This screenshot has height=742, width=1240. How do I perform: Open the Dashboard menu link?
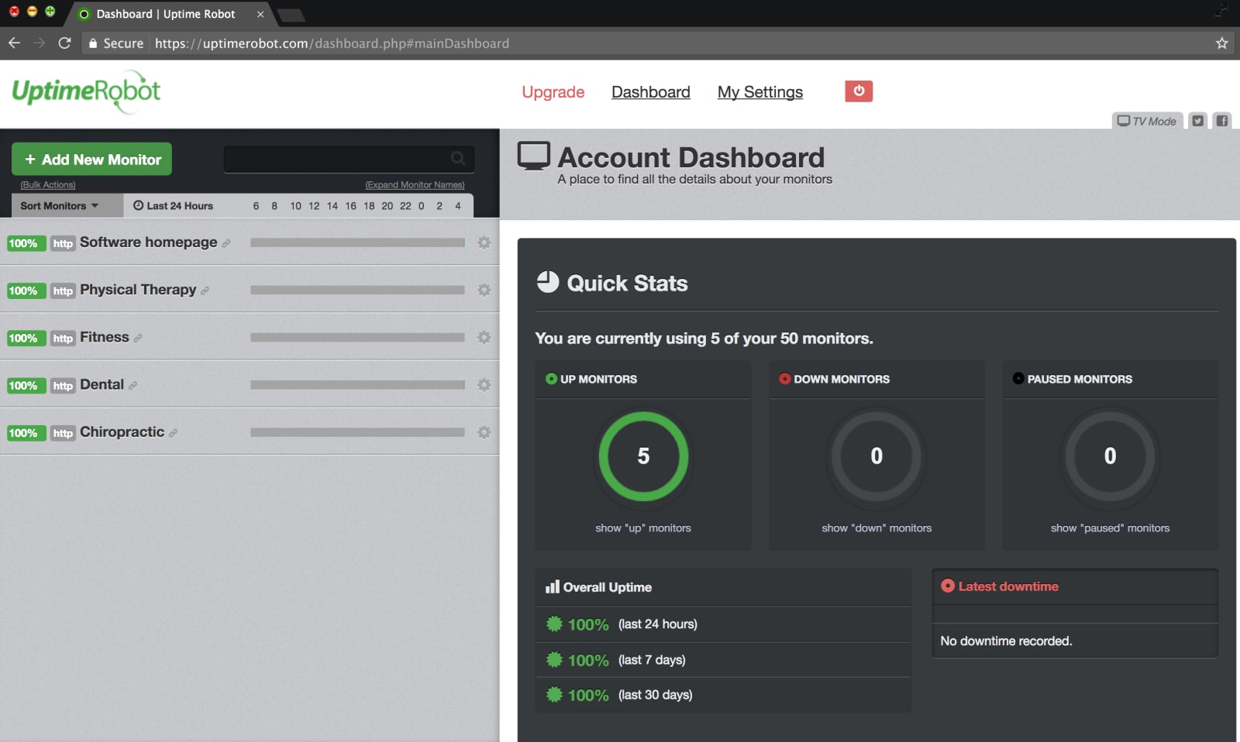tap(651, 92)
